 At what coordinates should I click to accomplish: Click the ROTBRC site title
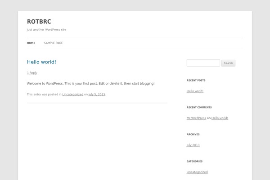(x=39, y=21)
